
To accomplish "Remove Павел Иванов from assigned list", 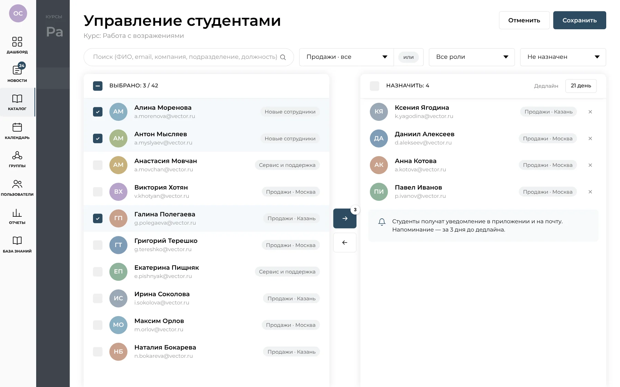I will click(x=590, y=192).
